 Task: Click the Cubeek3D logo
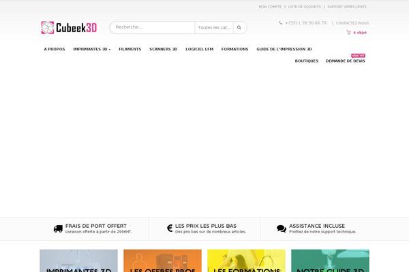69,28
